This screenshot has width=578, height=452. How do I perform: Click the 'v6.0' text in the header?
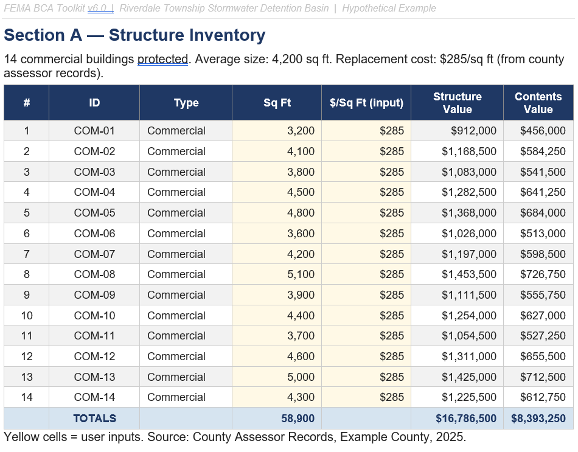tap(97, 8)
